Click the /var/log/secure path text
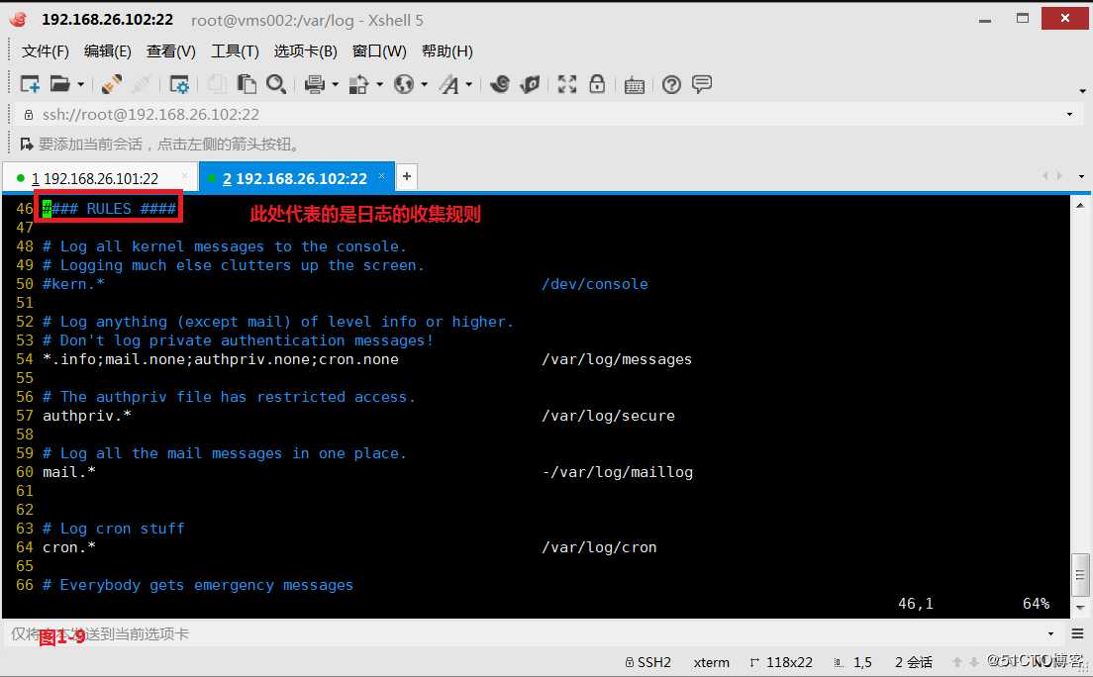Viewport: 1093px width, 677px height. pos(609,417)
